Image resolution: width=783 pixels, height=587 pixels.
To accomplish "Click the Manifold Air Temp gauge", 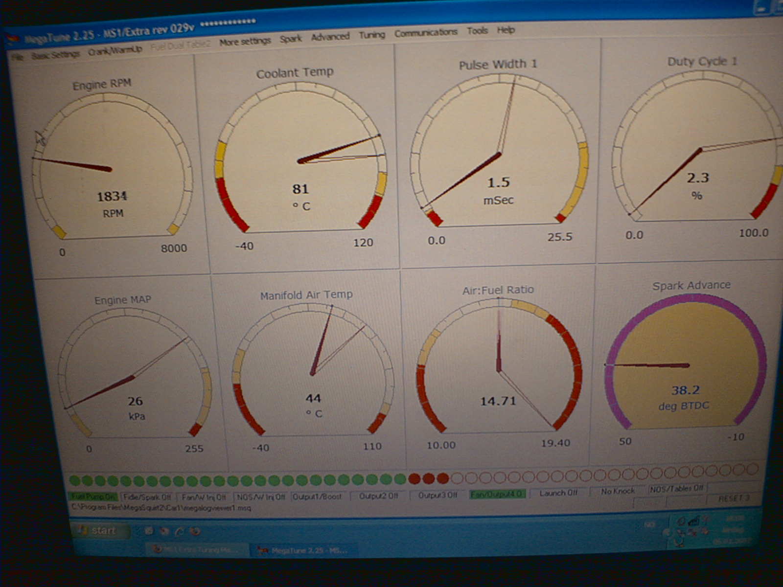I will point(313,373).
